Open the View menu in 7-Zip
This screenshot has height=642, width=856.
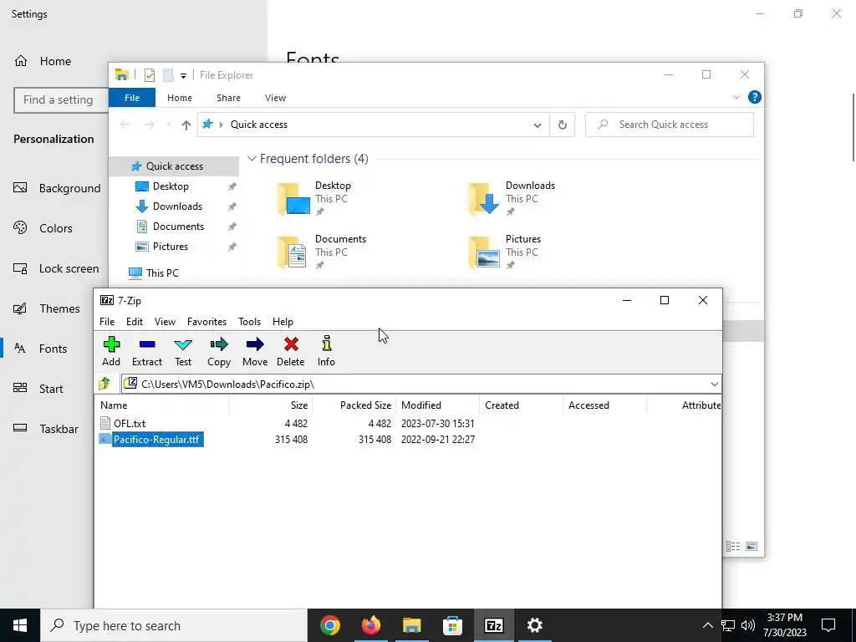point(165,322)
